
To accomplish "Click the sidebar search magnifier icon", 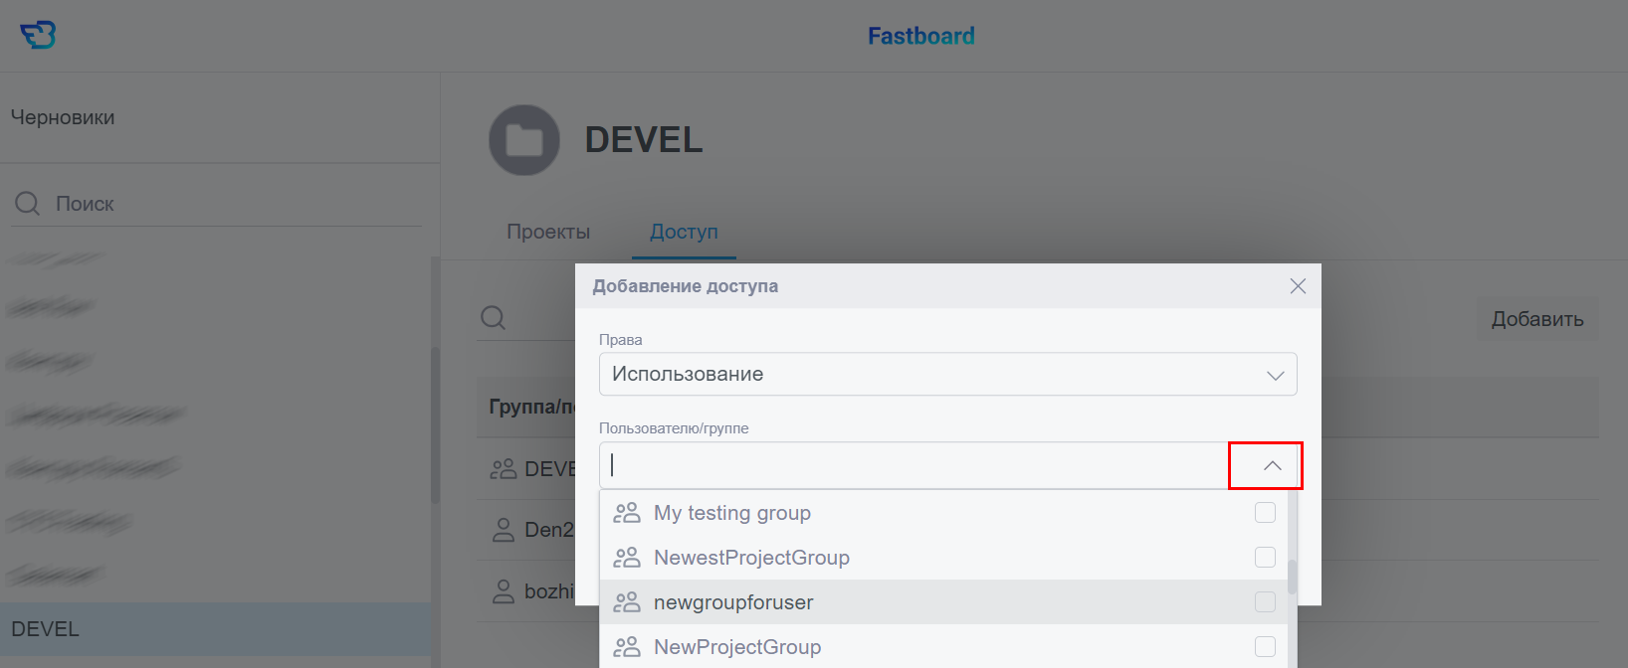I will click(28, 204).
